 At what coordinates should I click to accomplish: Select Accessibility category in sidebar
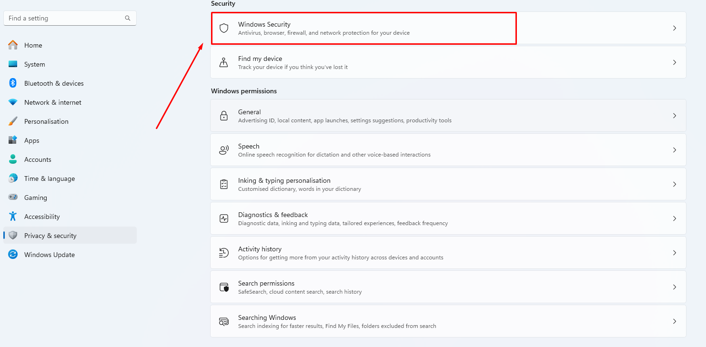coord(70,217)
